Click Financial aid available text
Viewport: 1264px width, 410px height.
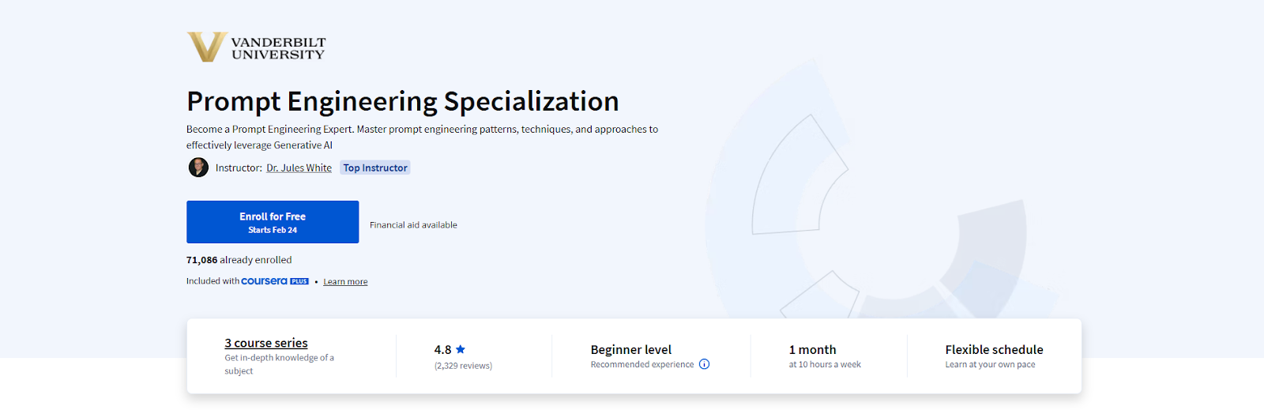point(413,225)
